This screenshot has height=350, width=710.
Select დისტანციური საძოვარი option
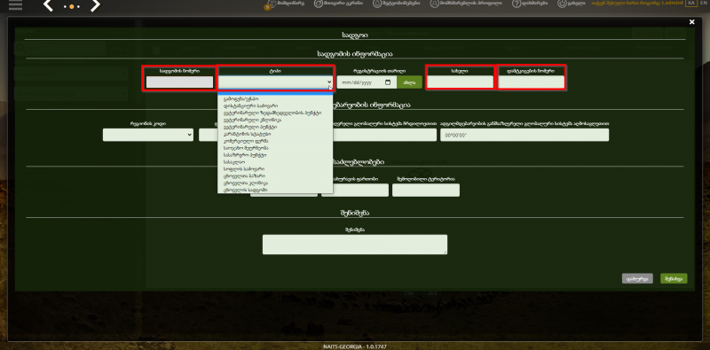275,105
